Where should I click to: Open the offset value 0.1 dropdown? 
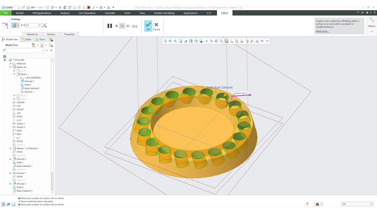(39, 25)
